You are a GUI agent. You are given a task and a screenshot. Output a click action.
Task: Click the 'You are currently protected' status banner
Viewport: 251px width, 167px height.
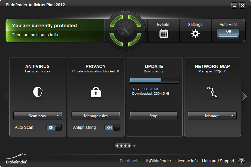click(55, 31)
